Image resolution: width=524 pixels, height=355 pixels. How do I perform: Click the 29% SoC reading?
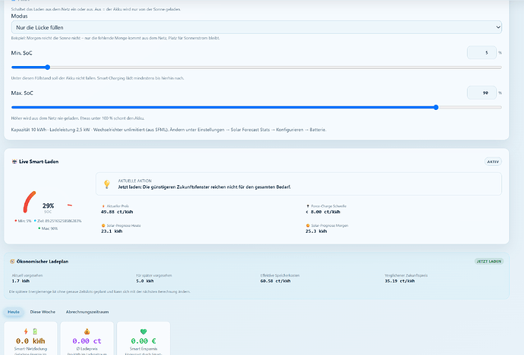tap(48, 206)
